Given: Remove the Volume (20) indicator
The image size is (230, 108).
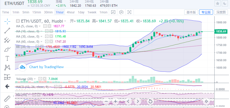Looking at the screenshot, I should pyautogui.click(x=44, y=79).
